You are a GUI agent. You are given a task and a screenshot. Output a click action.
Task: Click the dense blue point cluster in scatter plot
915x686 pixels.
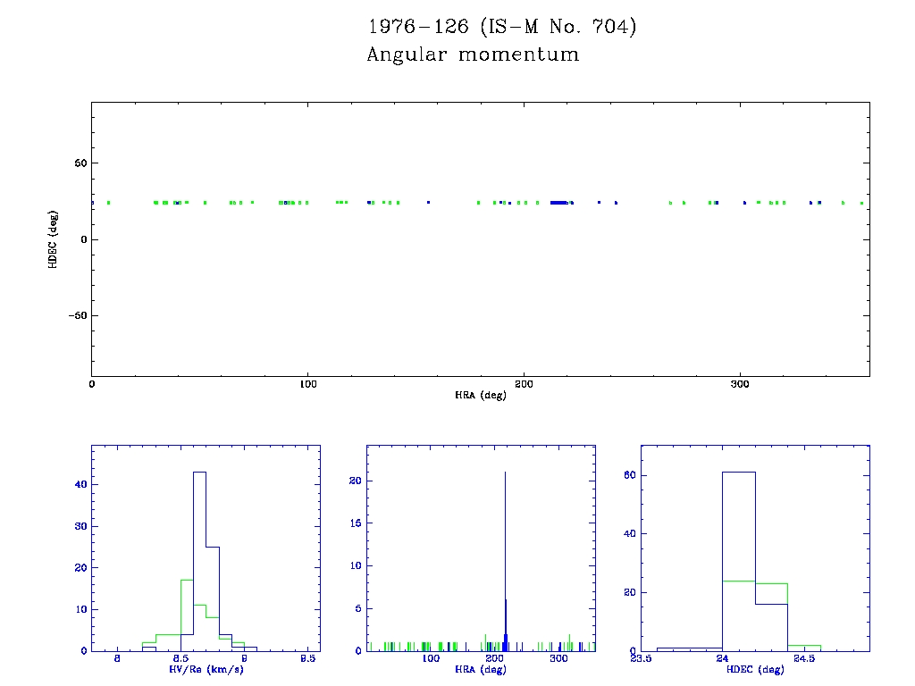click(x=559, y=203)
